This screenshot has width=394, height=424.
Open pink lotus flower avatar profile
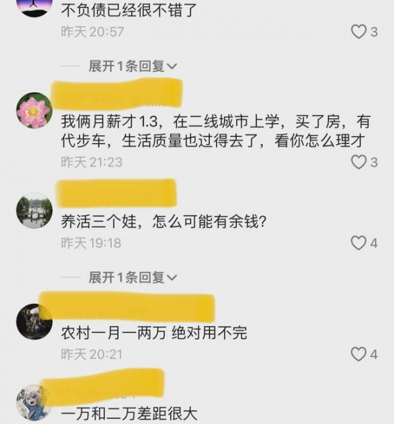(34, 110)
